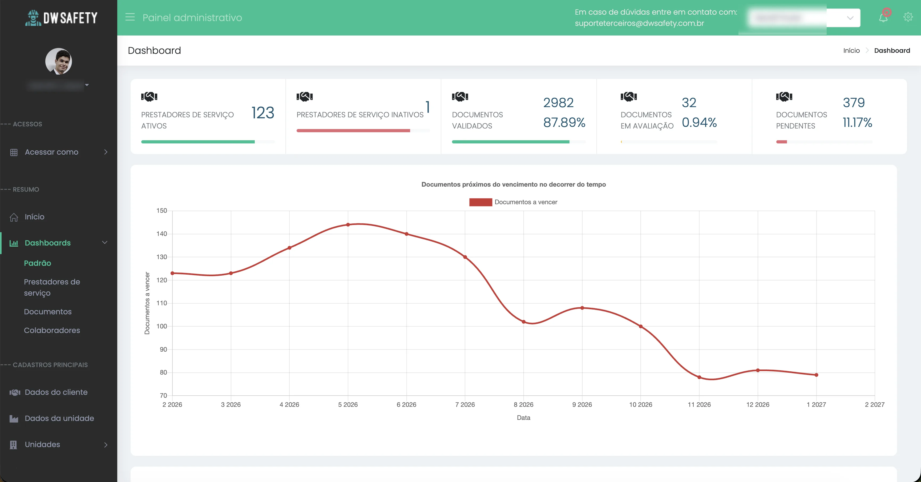Image resolution: width=921 pixels, height=482 pixels.
Task: Select the Dashboards chart icon
Action: [x=14, y=243]
